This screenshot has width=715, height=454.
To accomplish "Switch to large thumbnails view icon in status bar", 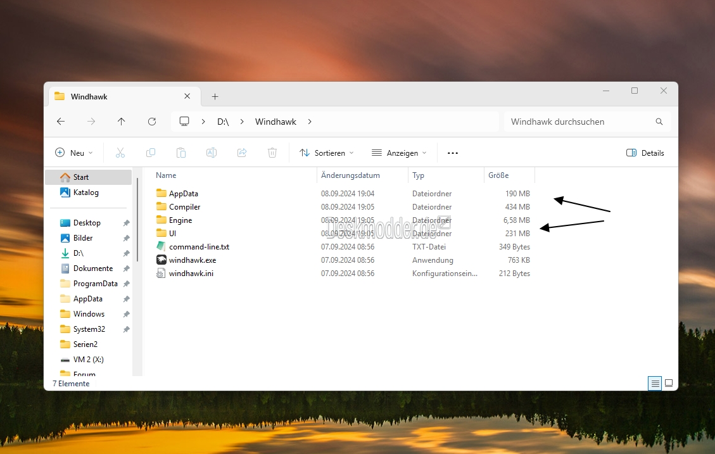I will tap(669, 383).
